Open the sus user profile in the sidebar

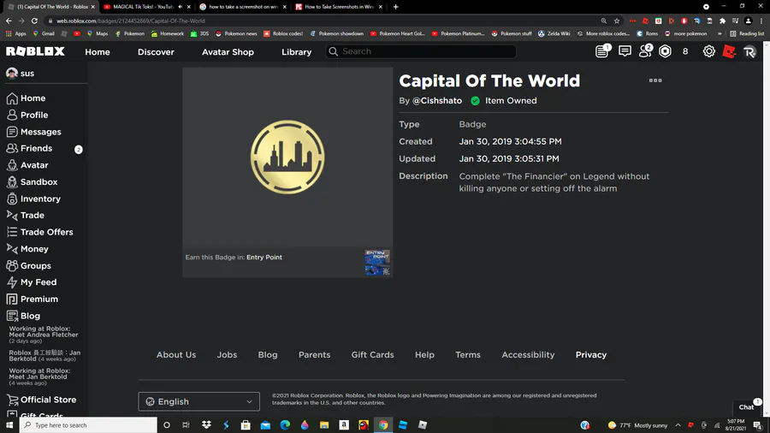[x=21, y=73]
